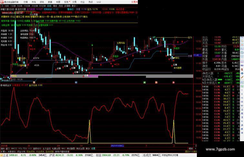244x157 pixels.
Task: Click the blue four-arrow move icon in right sidebar
Action: point(242,73)
